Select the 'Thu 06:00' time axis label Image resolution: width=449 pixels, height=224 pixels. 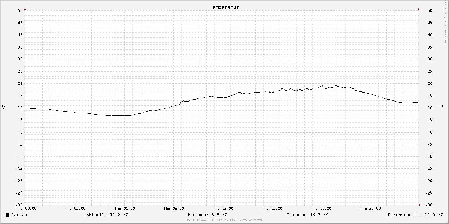pyautogui.click(x=125, y=208)
